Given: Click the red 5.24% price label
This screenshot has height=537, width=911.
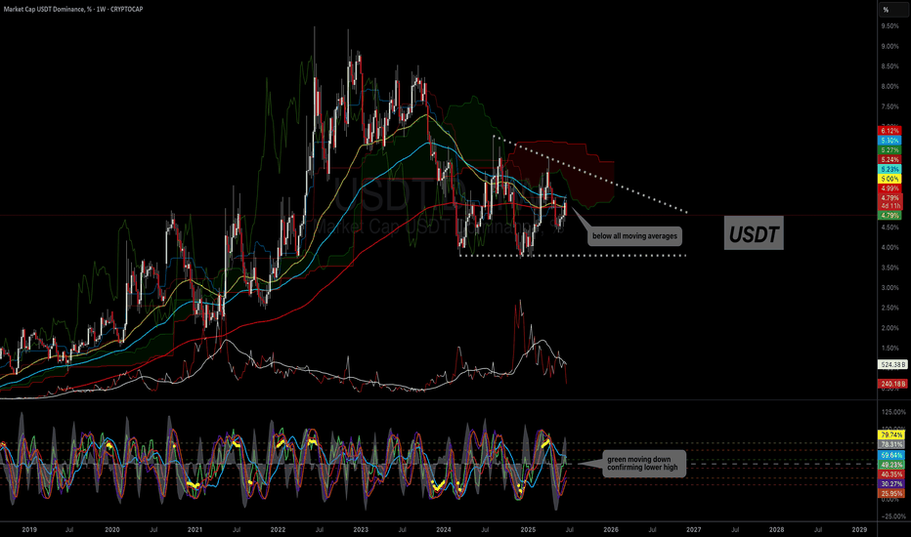Looking at the screenshot, I should point(889,160).
